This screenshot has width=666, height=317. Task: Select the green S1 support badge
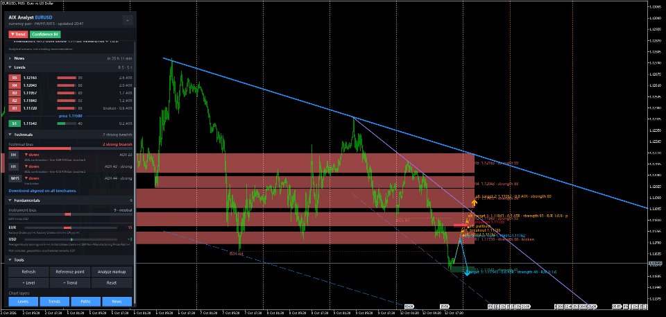point(15,123)
